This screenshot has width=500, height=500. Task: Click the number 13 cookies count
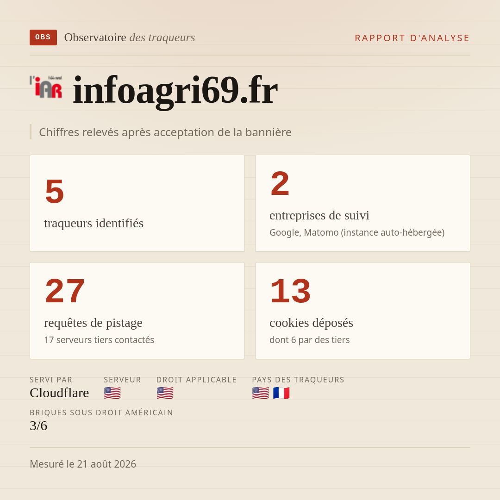(x=290, y=291)
